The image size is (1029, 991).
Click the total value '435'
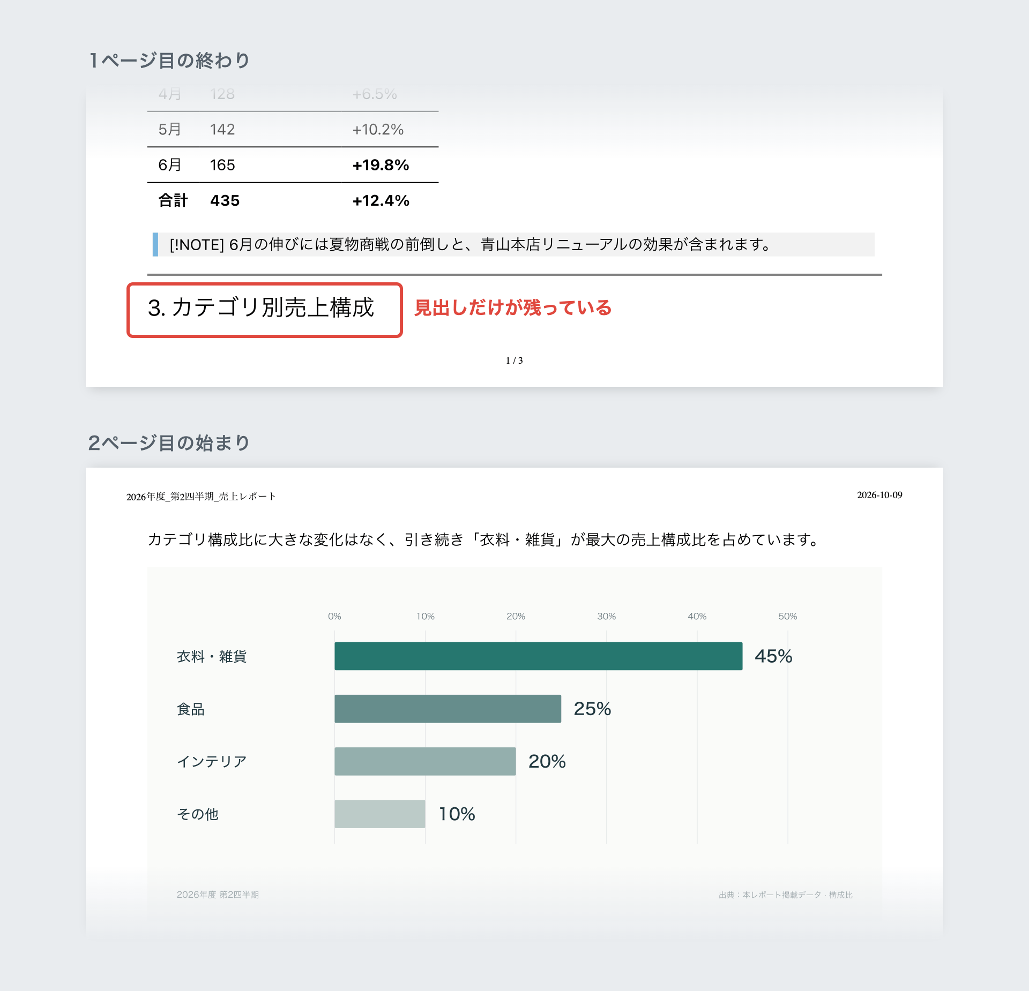[225, 200]
